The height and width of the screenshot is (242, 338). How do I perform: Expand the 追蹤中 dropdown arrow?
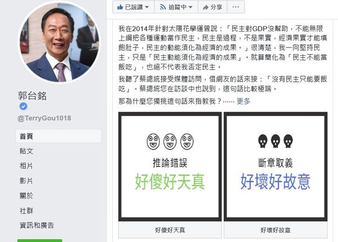(190, 7)
